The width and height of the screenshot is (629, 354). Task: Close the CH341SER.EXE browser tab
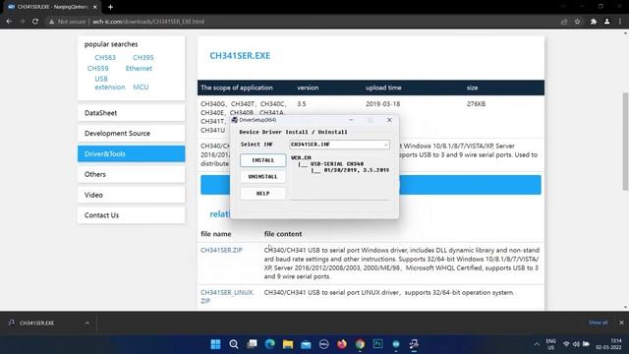pyautogui.click(x=95, y=7)
